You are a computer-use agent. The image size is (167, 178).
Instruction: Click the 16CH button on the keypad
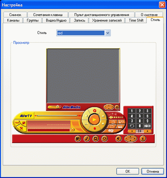(147, 126)
